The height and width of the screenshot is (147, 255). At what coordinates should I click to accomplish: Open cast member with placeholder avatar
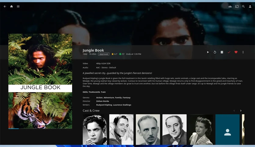[x=228, y=129]
